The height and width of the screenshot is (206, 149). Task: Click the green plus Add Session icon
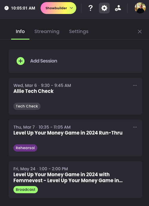pos(21,61)
